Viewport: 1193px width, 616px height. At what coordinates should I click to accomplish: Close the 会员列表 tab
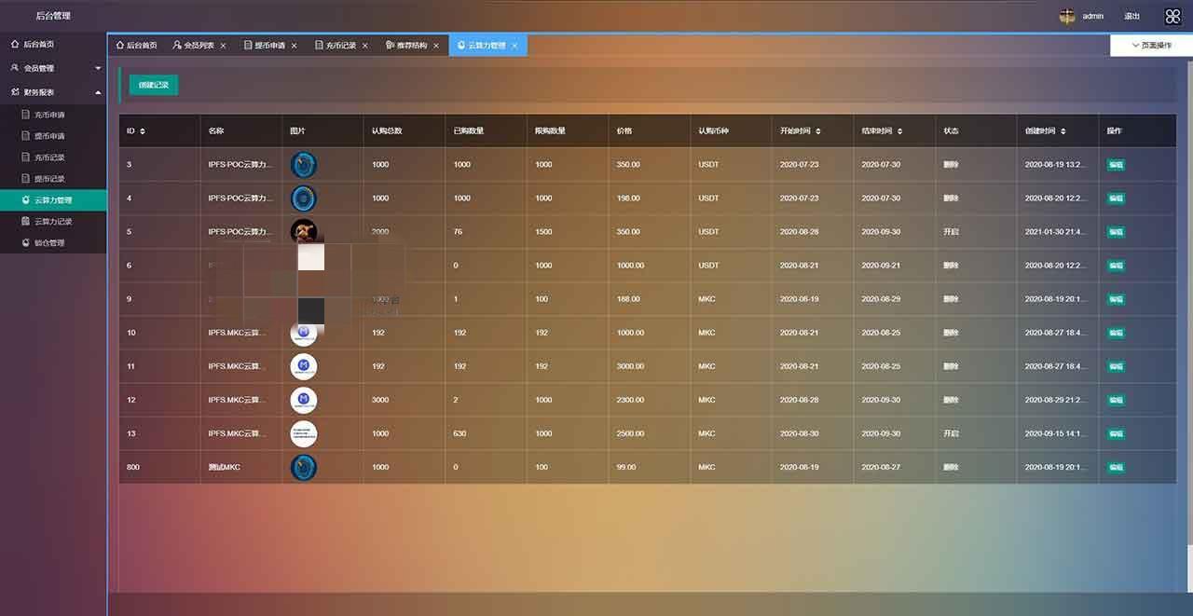pyautogui.click(x=223, y=46)
